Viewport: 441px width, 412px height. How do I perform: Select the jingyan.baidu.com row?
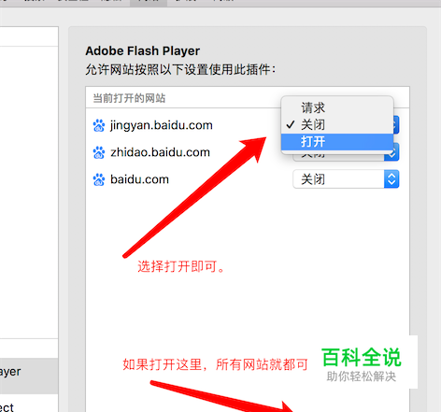(x=248, y=125)
